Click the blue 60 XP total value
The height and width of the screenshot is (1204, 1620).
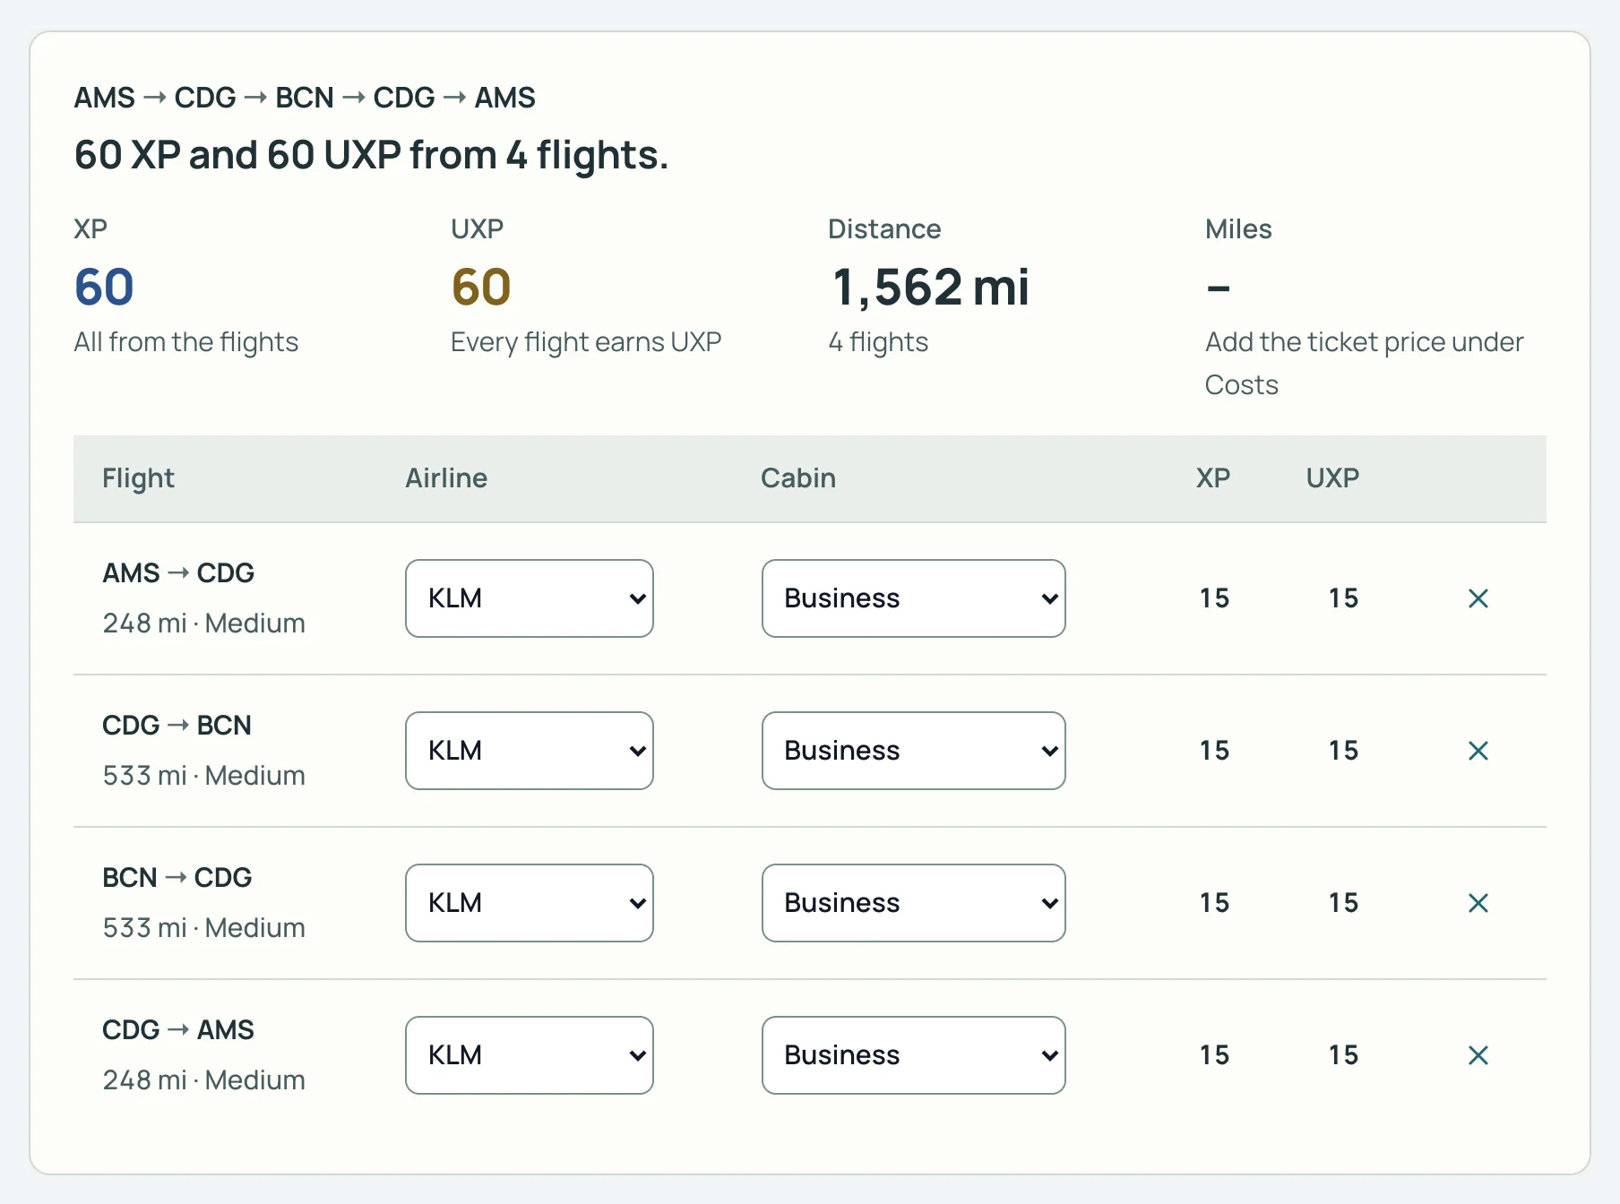pos(105,288)
